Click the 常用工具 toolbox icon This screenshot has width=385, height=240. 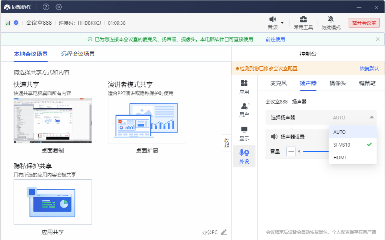point(303,20)
